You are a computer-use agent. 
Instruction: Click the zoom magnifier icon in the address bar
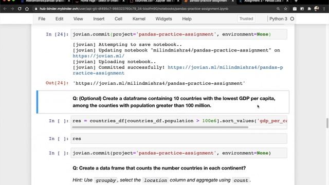[x=278, y=9]
